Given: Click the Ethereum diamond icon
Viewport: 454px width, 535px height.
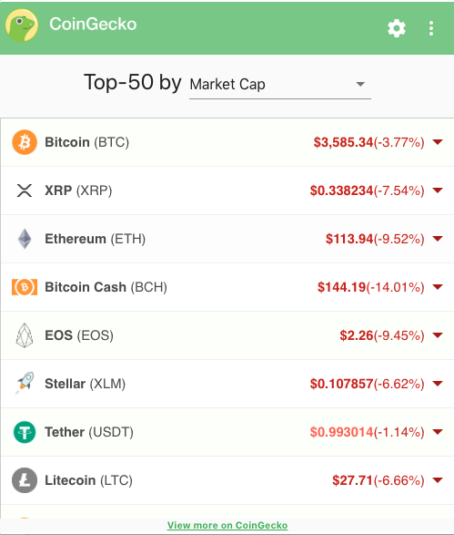Looking at the screenshot, I should (25, 239).
